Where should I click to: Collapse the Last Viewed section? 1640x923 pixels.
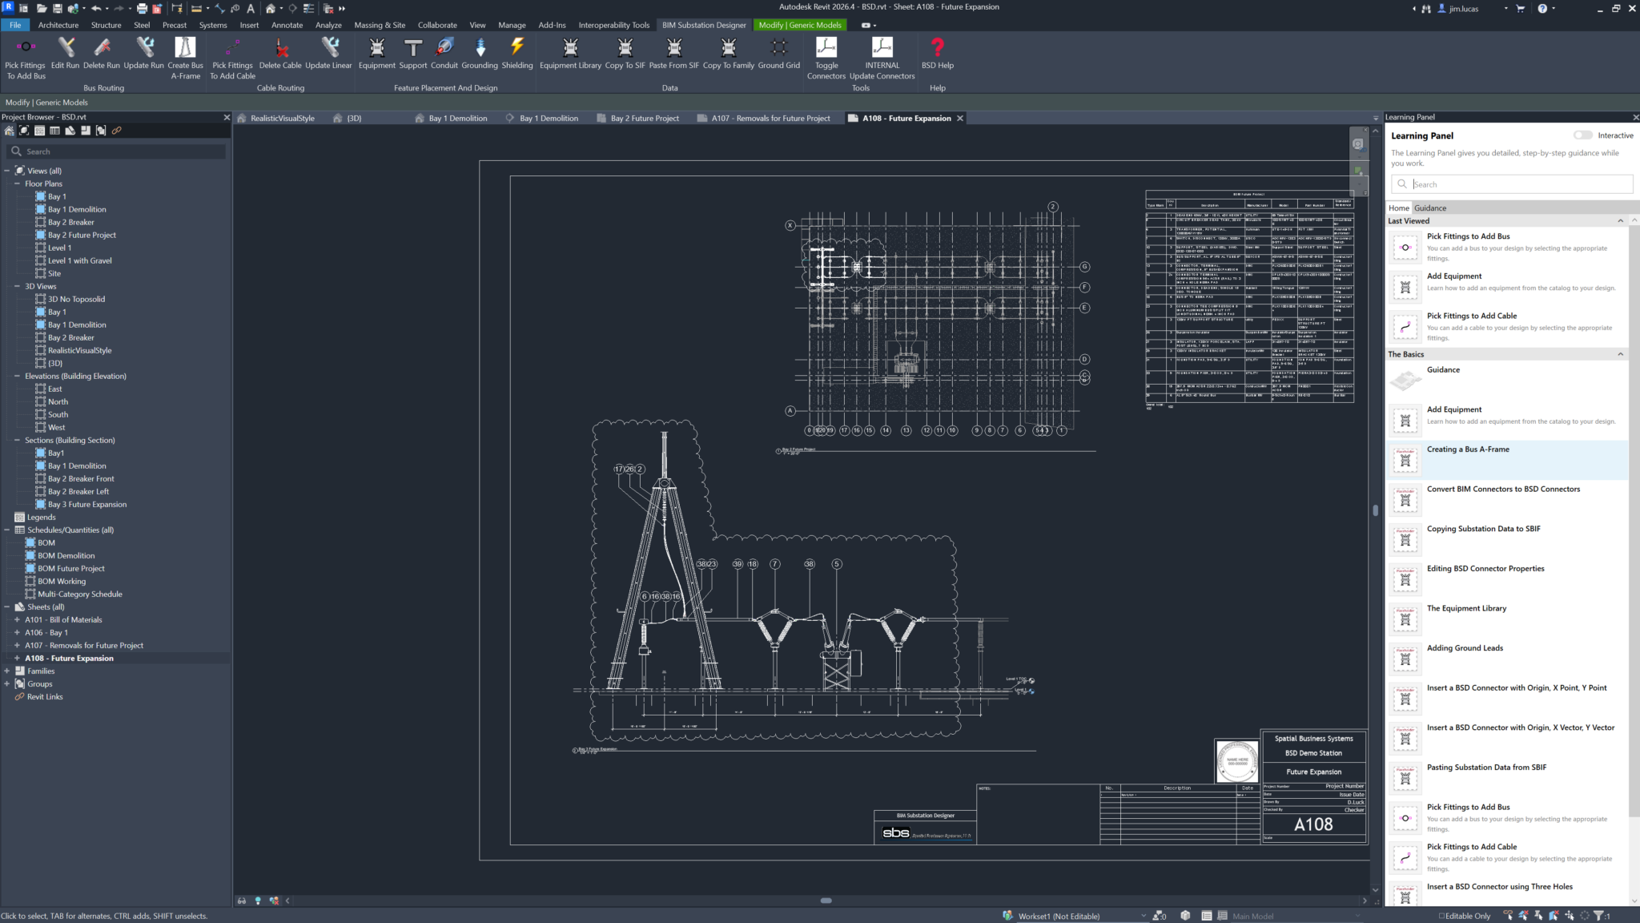click(x=1620, y=221)
